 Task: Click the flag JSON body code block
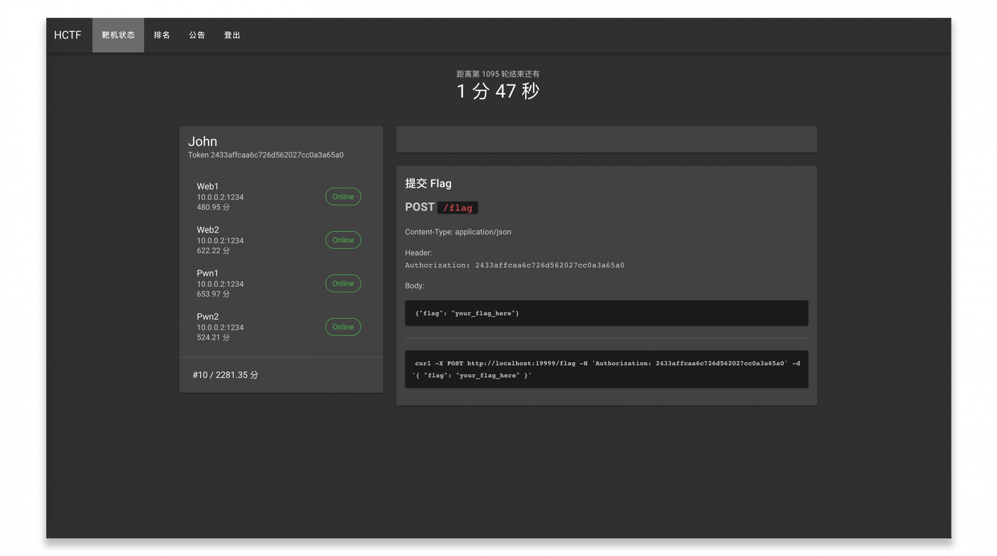(x=606, y=313)
